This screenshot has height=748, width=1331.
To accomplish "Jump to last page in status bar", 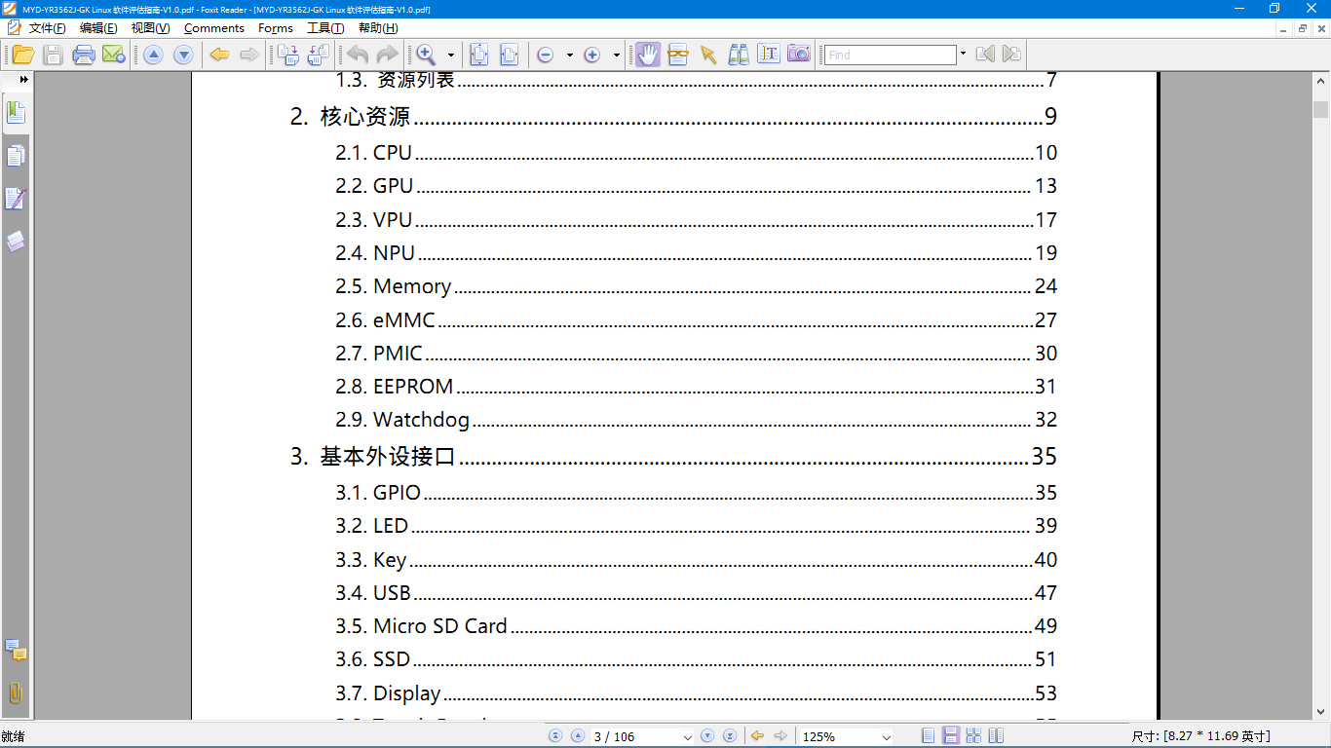I will pos(730,736).
